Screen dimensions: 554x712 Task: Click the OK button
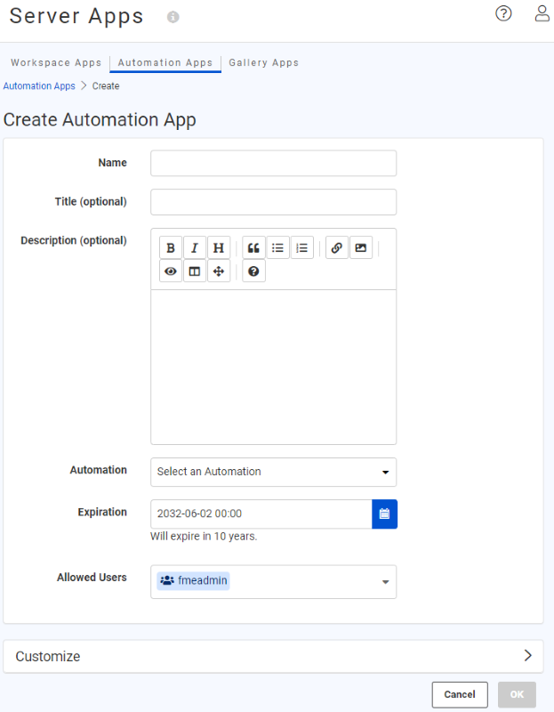click(x=517, y=694)
